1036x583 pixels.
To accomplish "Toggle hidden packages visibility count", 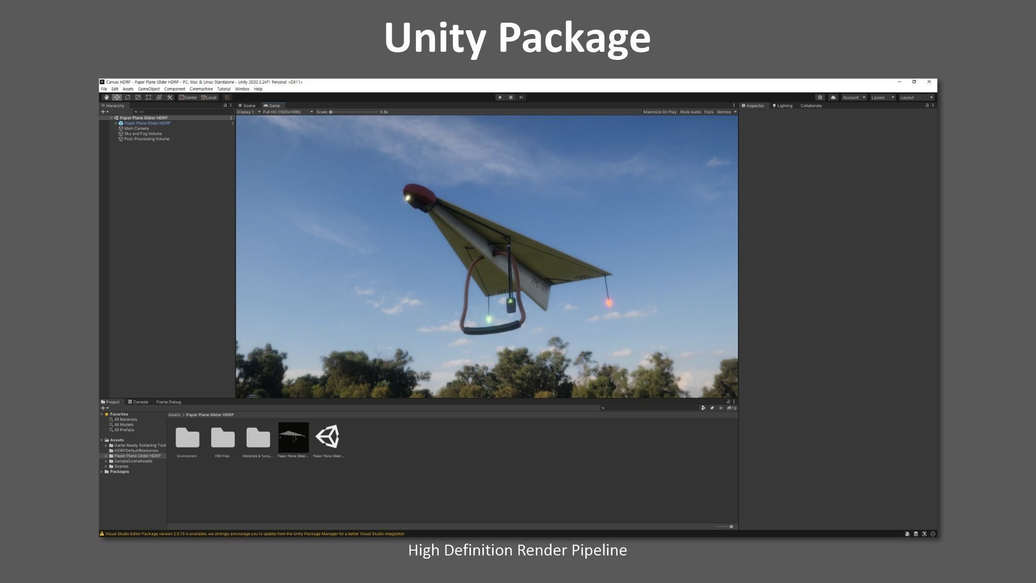I will (732, 408).
